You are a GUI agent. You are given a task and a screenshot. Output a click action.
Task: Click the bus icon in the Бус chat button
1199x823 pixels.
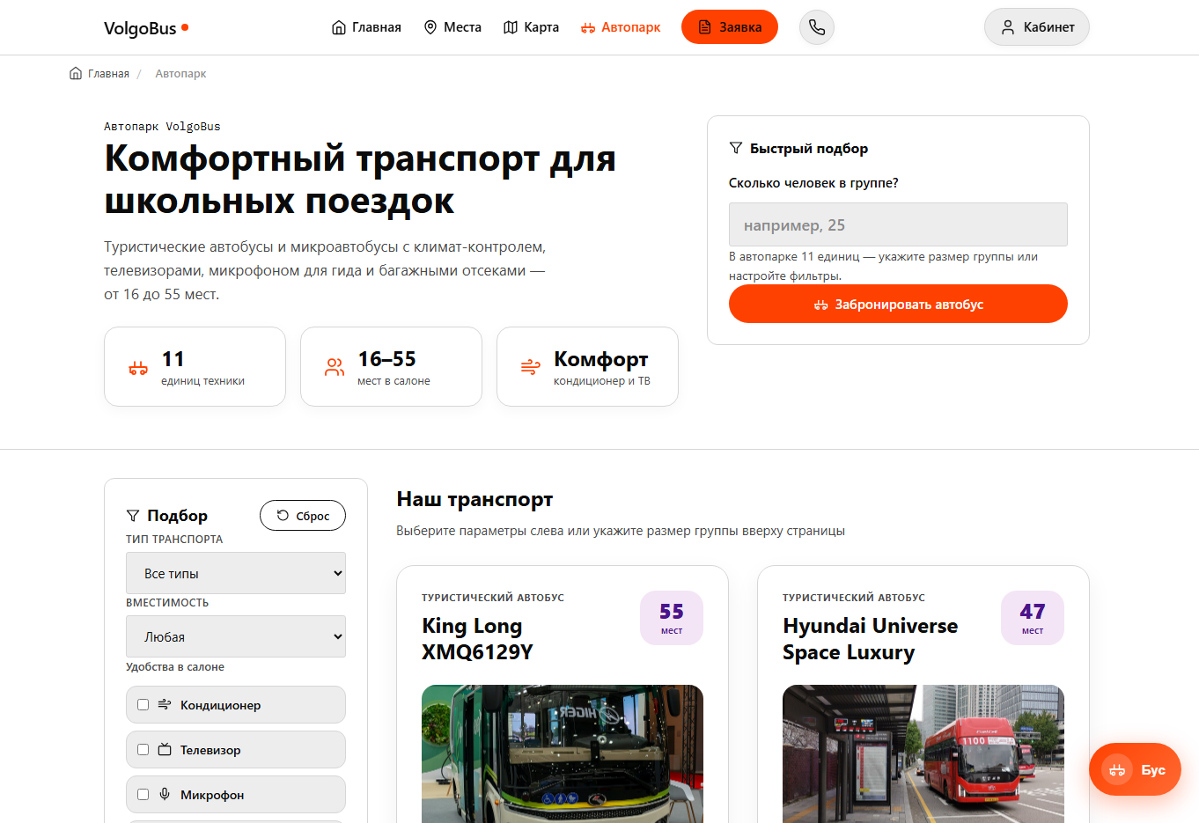1117,770
